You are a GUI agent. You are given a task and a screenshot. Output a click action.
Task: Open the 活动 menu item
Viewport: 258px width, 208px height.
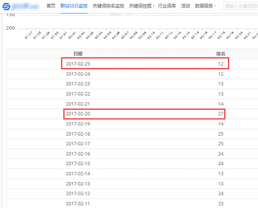[x=185, y=6]
